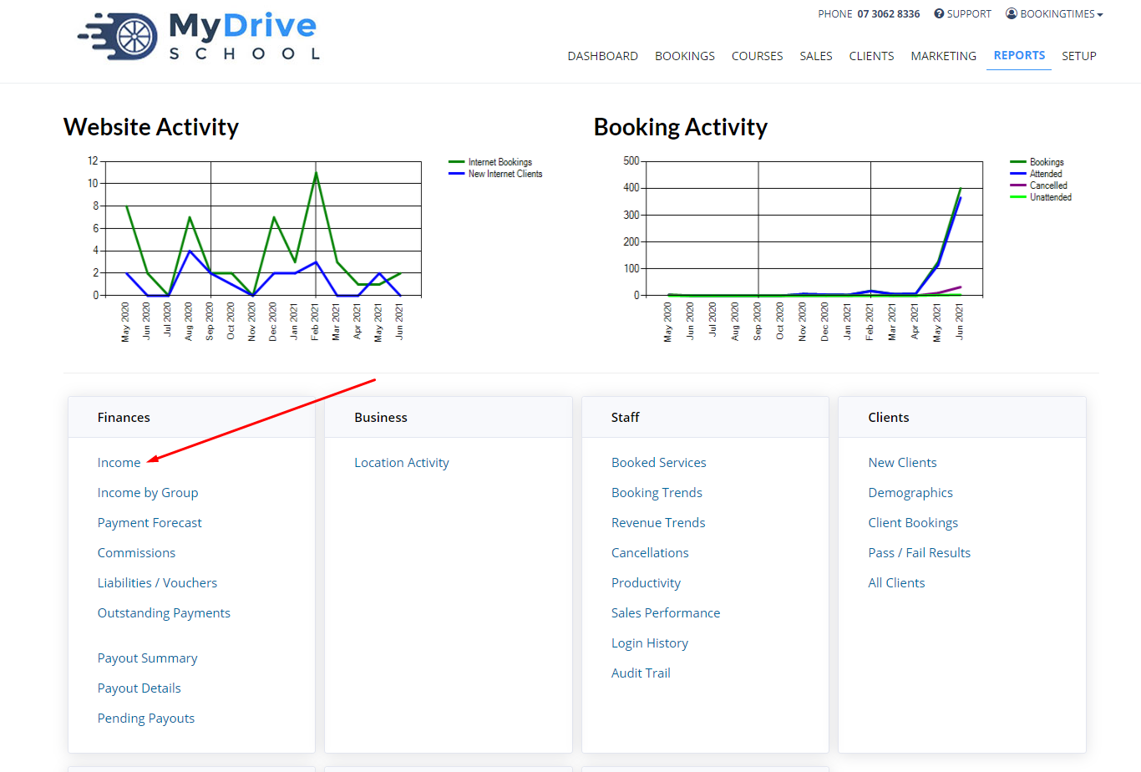This screenshot has width=1141, height=772.
Task: Open Outstanding Payments report
Action: point(164,613)
